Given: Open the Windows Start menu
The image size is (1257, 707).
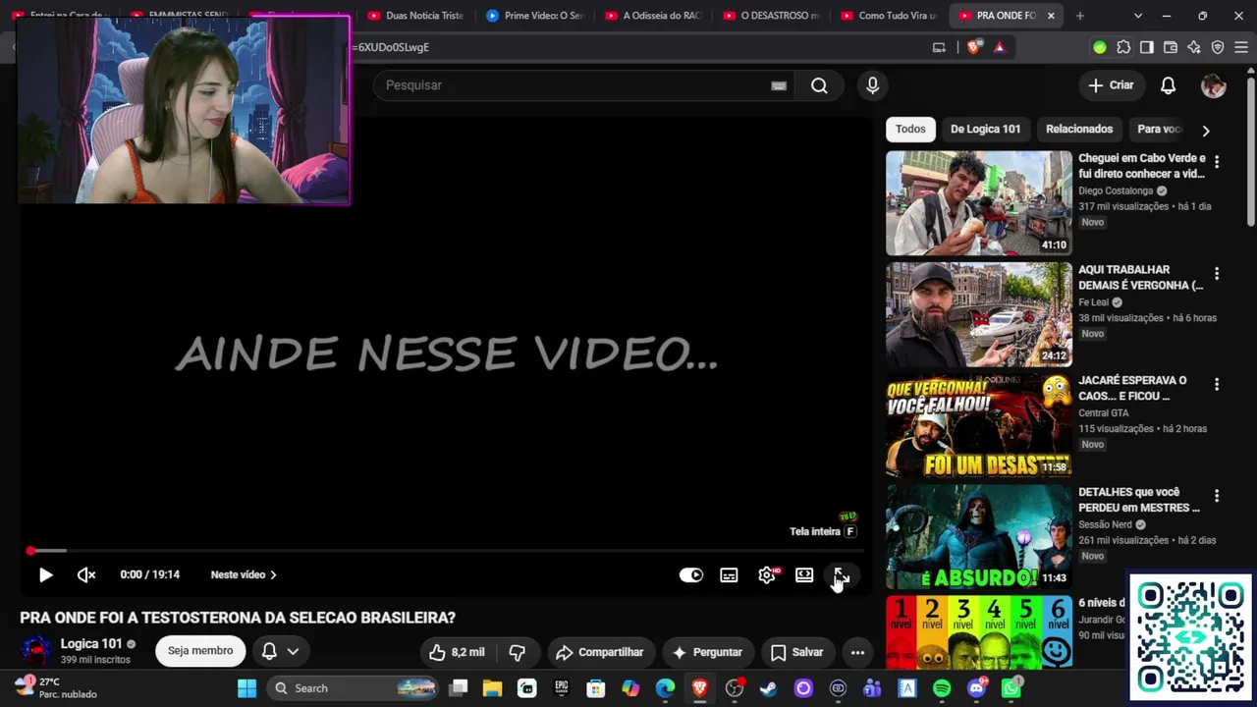Looking at the screenshot, I should [246, 688].
